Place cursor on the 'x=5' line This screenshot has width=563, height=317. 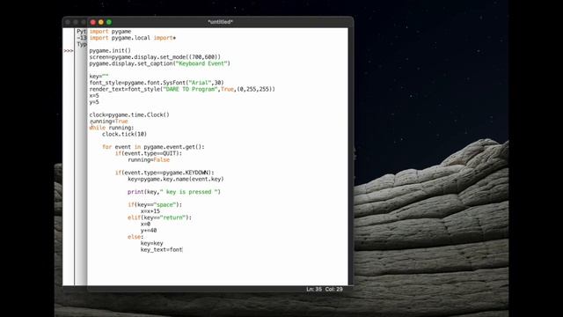click(x=94, y=96)
